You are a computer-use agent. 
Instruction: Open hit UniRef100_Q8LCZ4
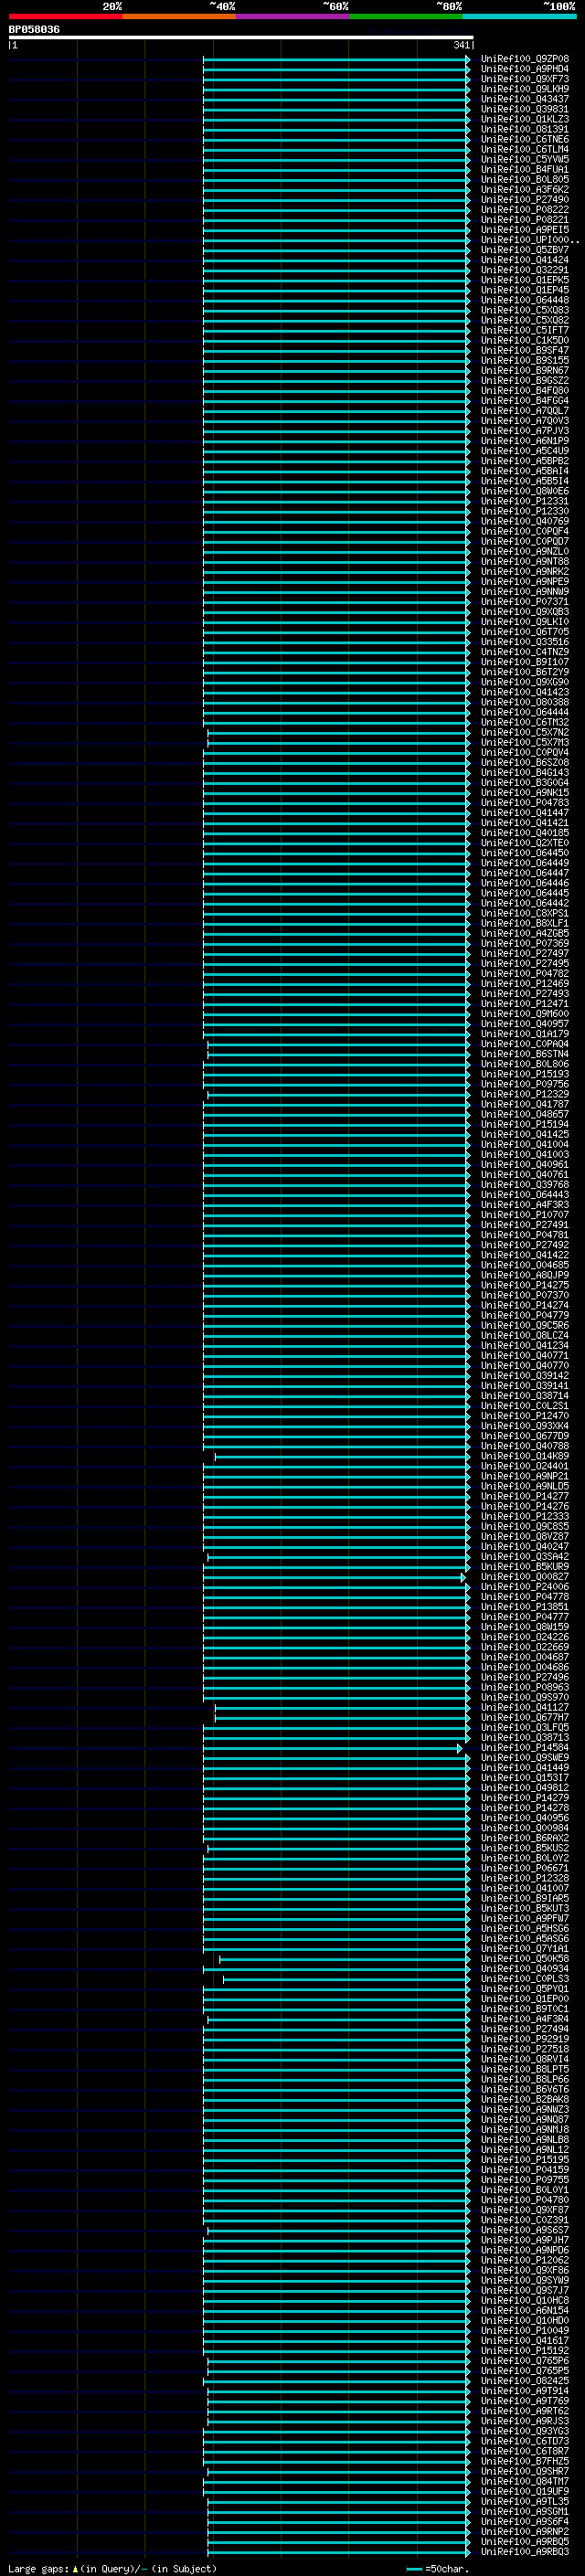pos(524,1335)
